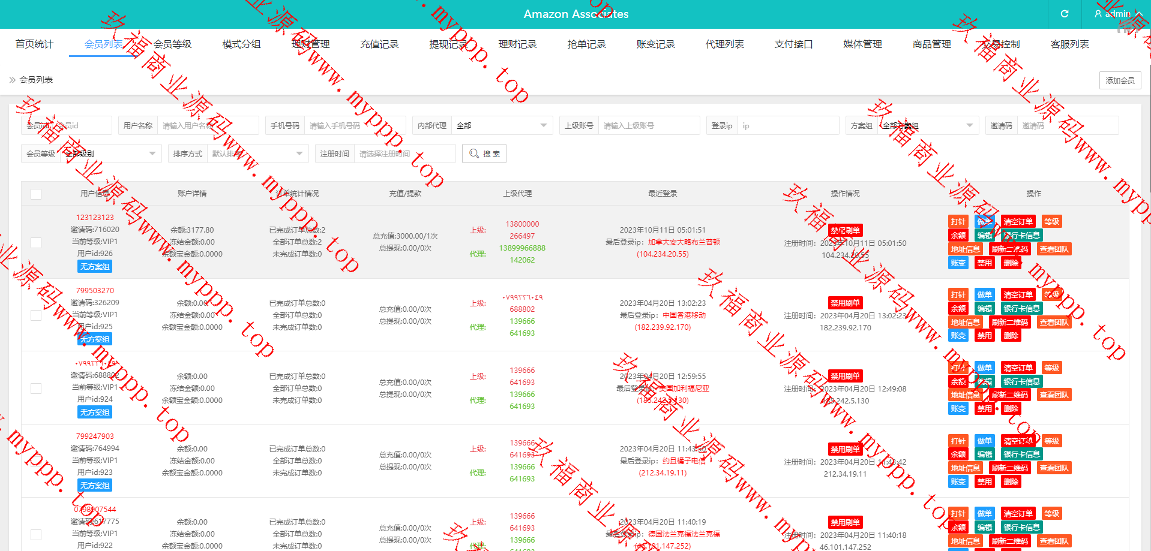Screen dimensions: 1151x551
Task: Click the 手机号码 input field
Action: click(354, 125)
